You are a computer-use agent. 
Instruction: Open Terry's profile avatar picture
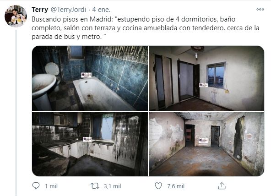coord(16,16)
